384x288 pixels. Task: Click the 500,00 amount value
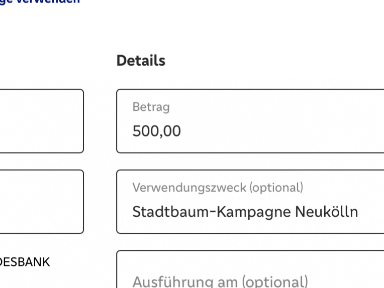(156, 131)
